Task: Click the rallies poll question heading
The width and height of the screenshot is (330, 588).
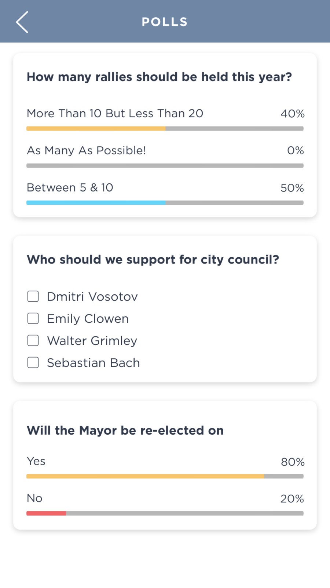Action: pyautogui.click(x=159, y=77)
